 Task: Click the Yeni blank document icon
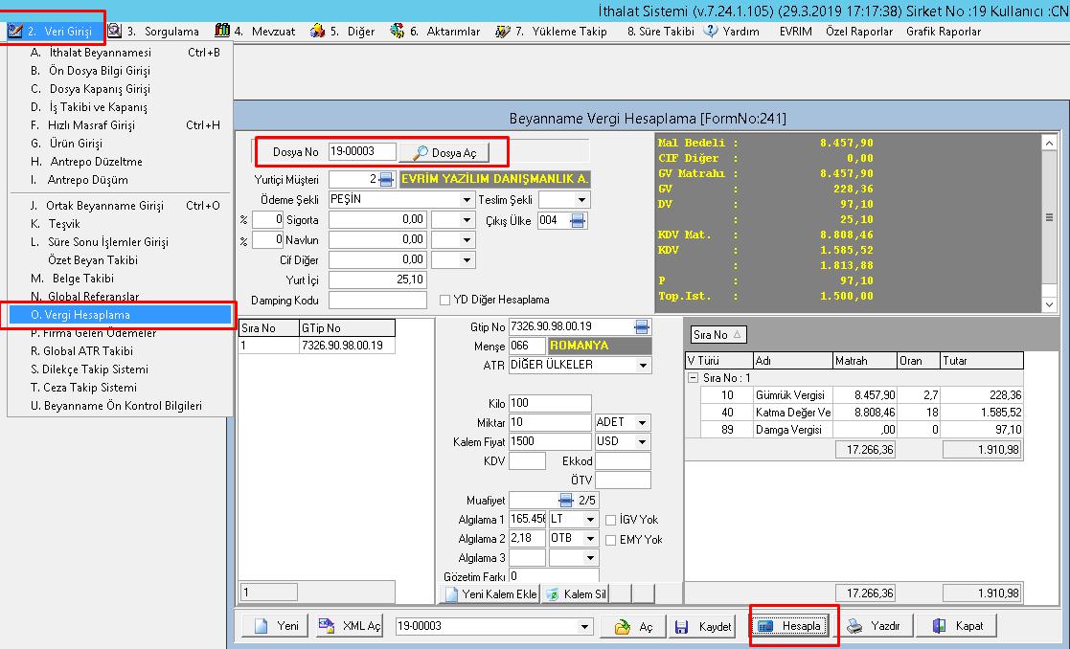(x=262, y=626)
